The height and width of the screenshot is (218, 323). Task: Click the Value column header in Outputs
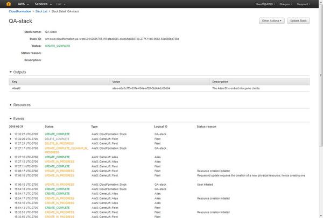(x=159, y=82)
